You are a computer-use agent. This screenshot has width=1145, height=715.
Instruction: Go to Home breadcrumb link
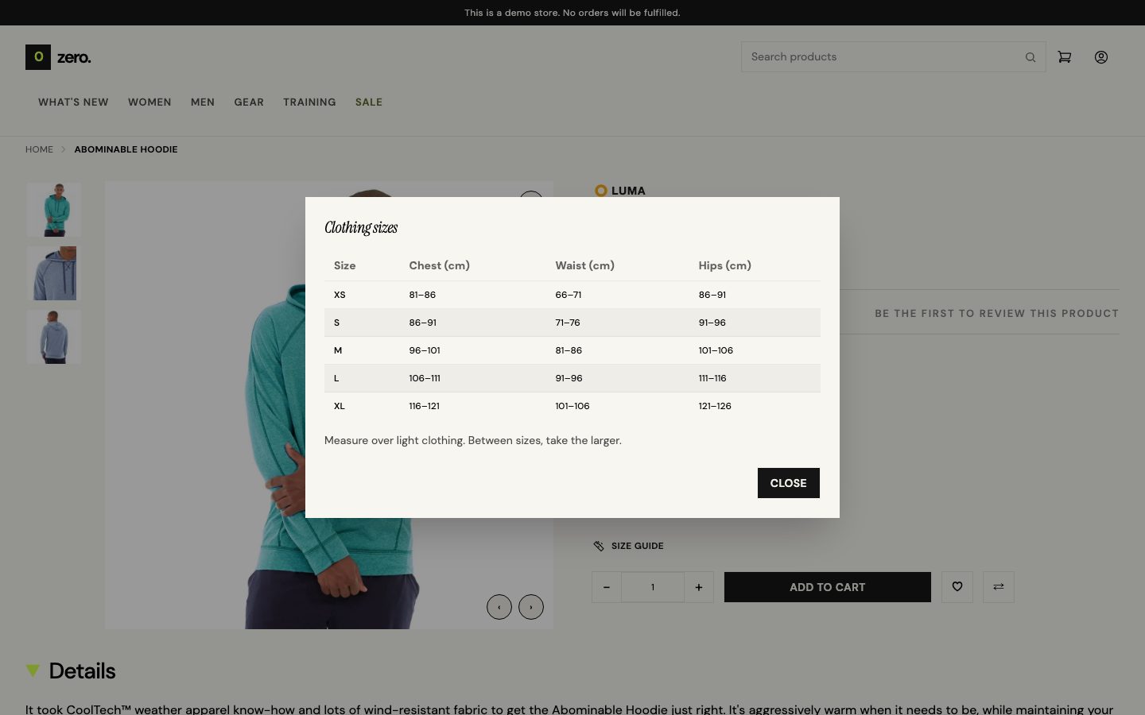[39, 149]
